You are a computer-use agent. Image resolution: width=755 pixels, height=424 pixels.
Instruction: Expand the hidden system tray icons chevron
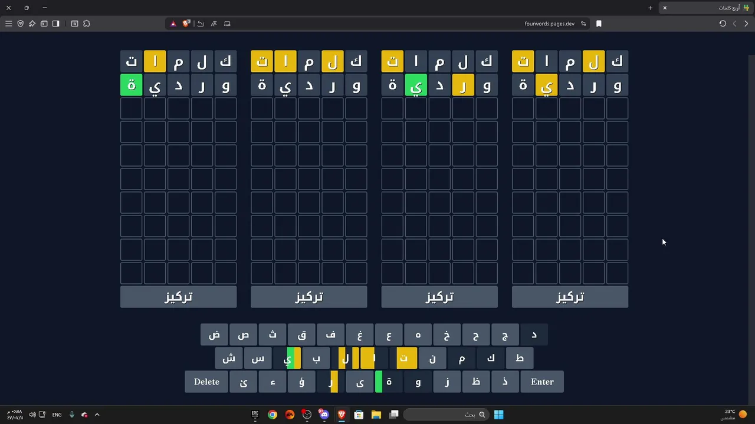97,415
